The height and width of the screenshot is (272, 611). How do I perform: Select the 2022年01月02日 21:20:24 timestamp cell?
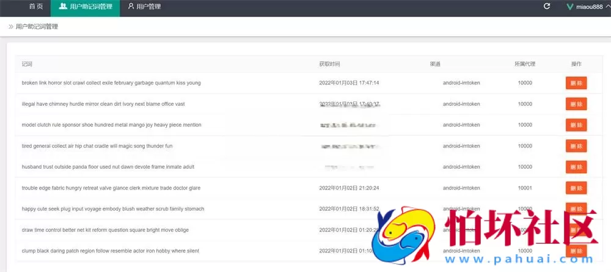click(349, 188)
